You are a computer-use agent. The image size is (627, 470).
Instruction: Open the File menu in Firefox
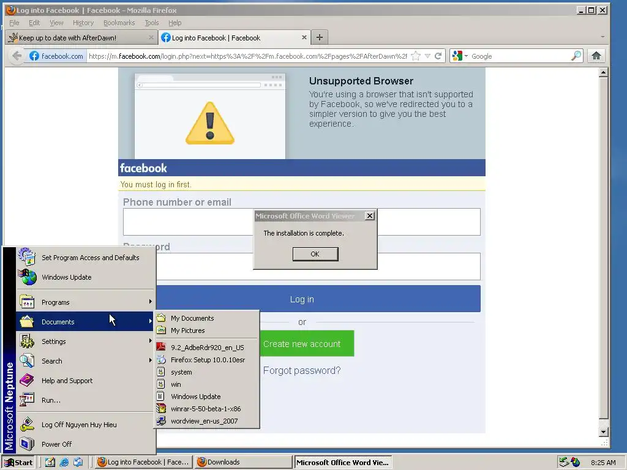coord(14,23)
